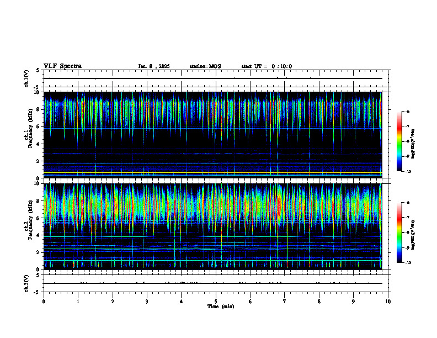
Task: Click the ch.2 color bar log(PSD) label
Action: (x=413, y=235)
